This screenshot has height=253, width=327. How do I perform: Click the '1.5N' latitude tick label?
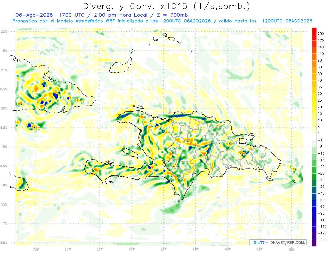coord(4,51)
